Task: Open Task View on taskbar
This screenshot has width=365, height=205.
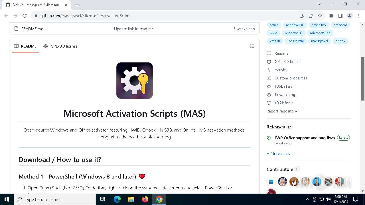Action: 103,199
